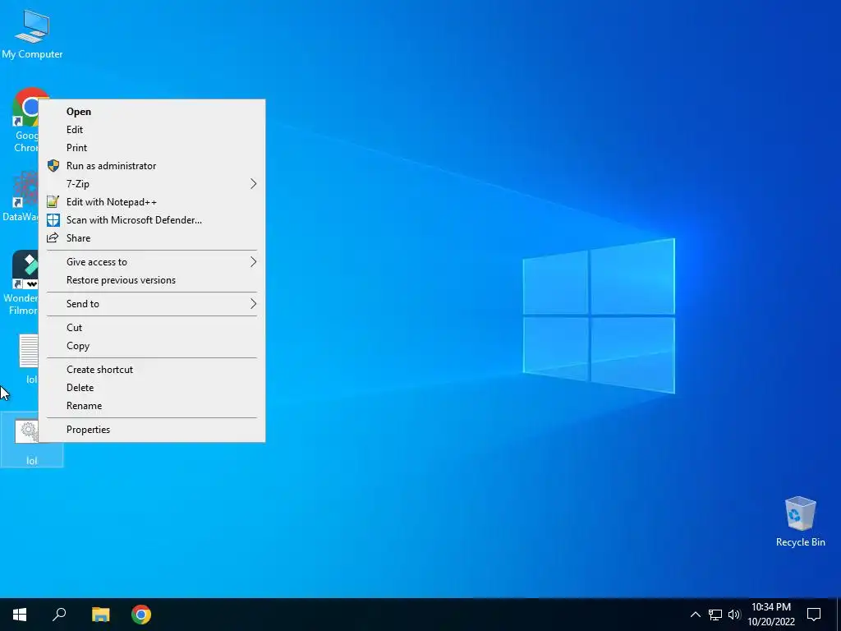Choose Delete from the context menu
Image resolution: width=841 pixels, height=631 pixels.
pos(152,388)
